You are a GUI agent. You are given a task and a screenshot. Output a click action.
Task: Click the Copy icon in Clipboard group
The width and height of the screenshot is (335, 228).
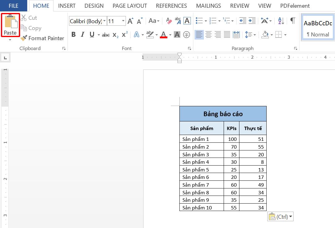click(x=25, y=28)
